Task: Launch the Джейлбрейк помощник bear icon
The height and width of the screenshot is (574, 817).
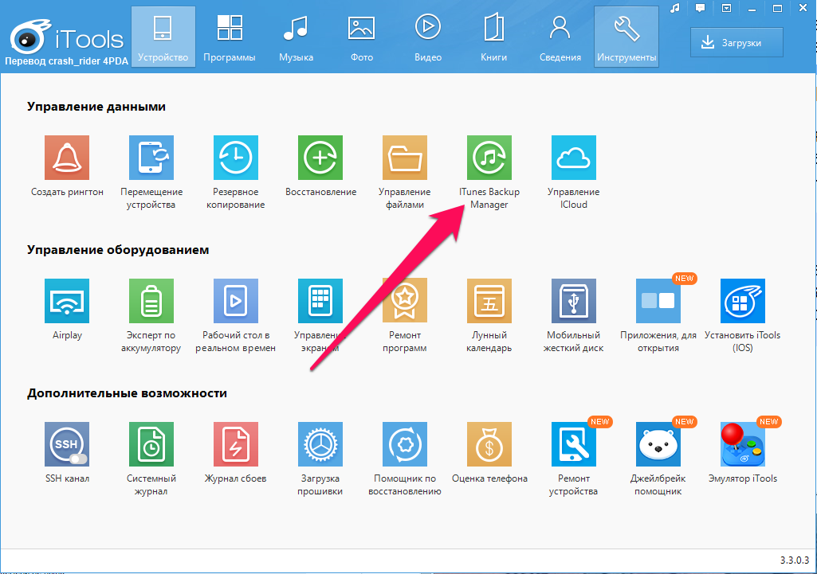Action: pyautogui.click(x=658, y=444)
